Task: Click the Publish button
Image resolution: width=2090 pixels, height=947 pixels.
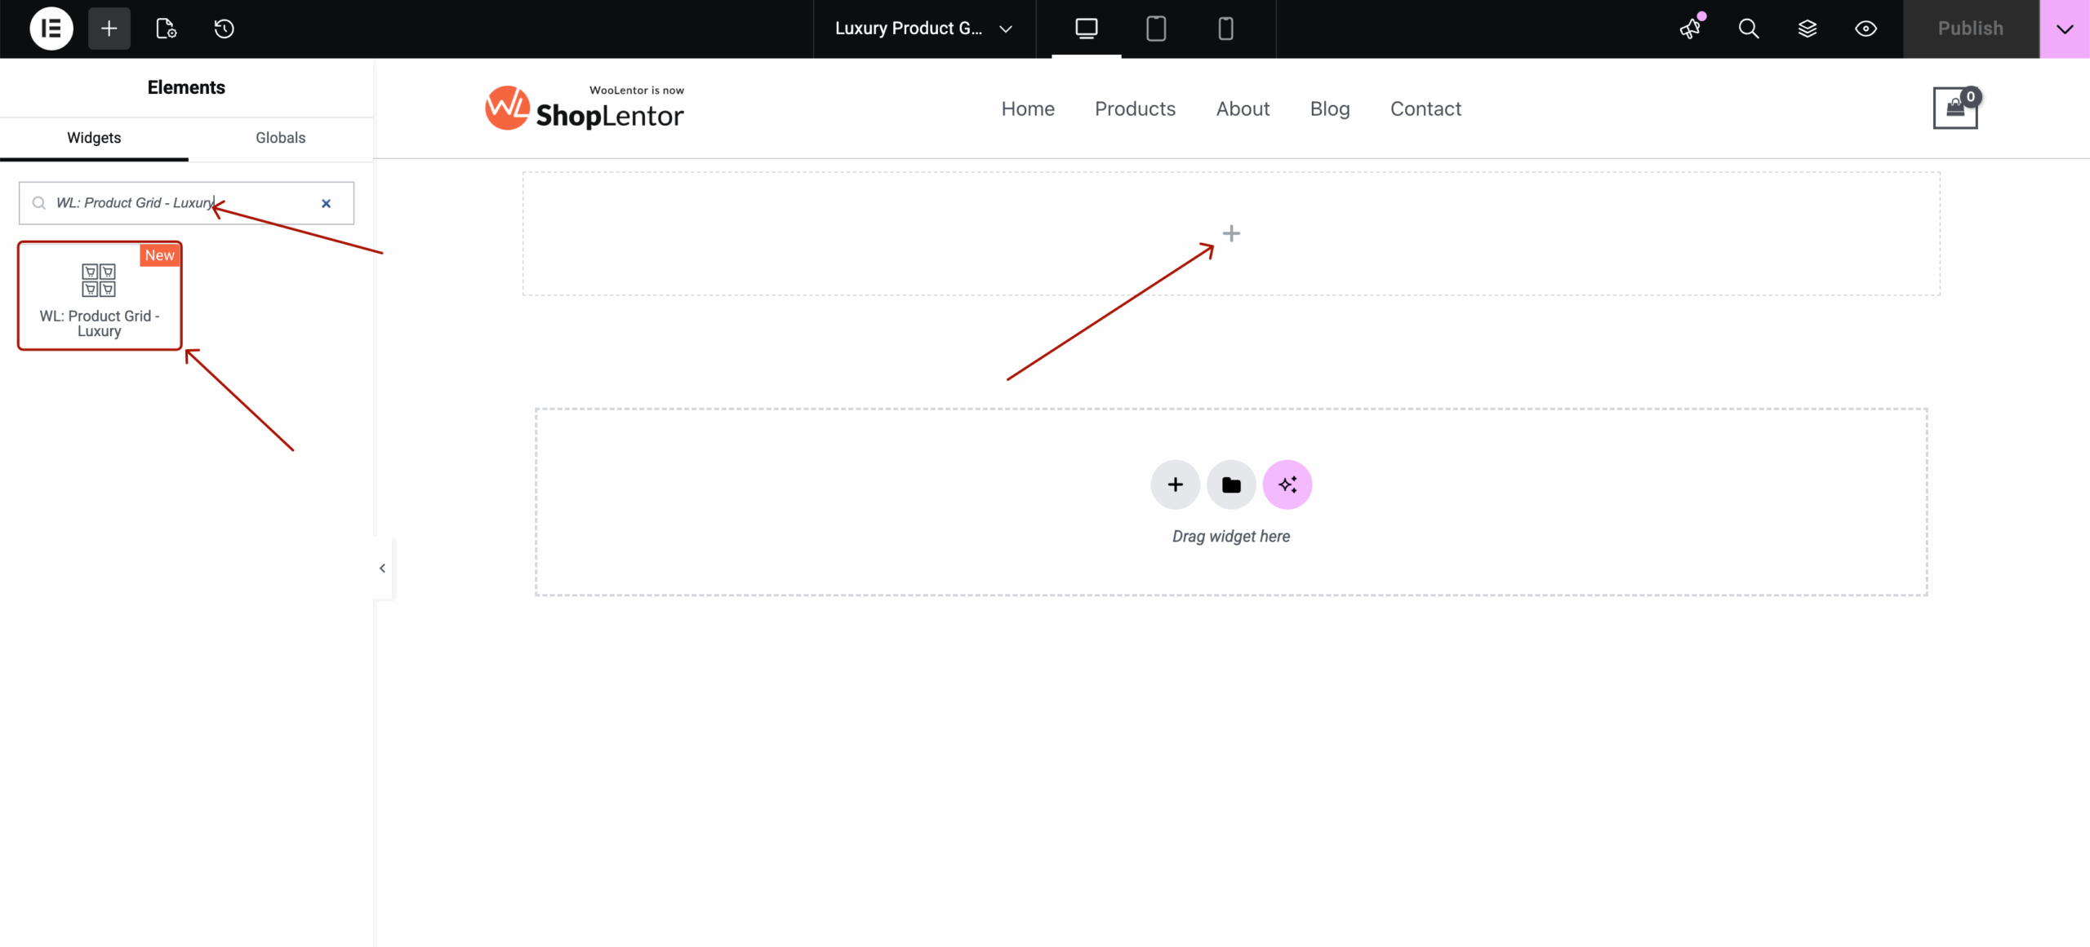Action: [x=1970, y=28]
